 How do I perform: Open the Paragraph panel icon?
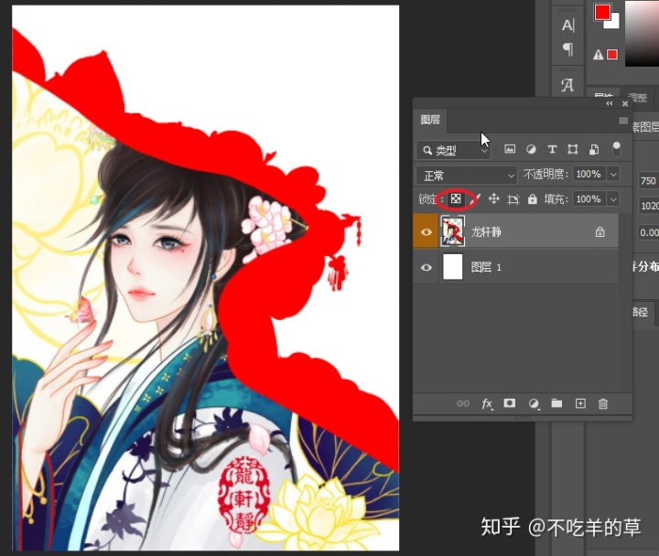coord(567,49)
